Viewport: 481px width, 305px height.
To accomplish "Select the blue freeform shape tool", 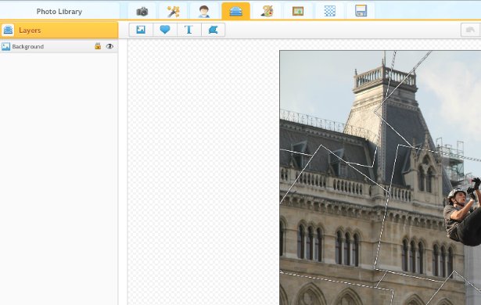I will 214,30.
